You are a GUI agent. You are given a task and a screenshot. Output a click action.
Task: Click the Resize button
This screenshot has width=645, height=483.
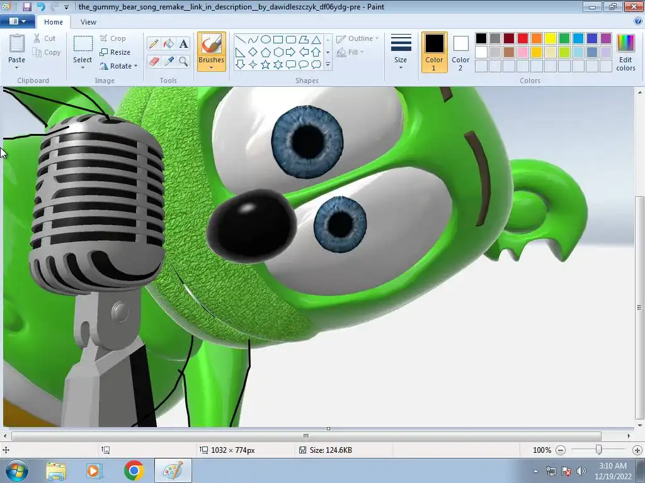point(115,52)
